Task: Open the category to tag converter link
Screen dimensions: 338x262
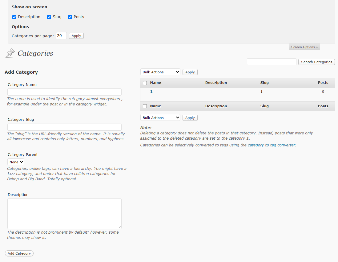Action: [x=272, y=145]
